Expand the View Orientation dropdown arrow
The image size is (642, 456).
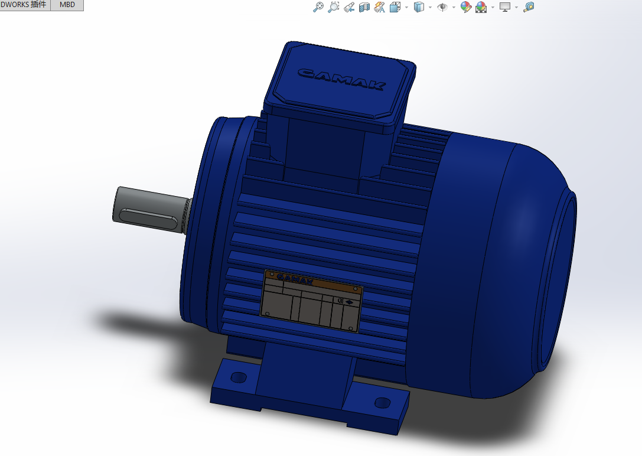pos(406,7)
